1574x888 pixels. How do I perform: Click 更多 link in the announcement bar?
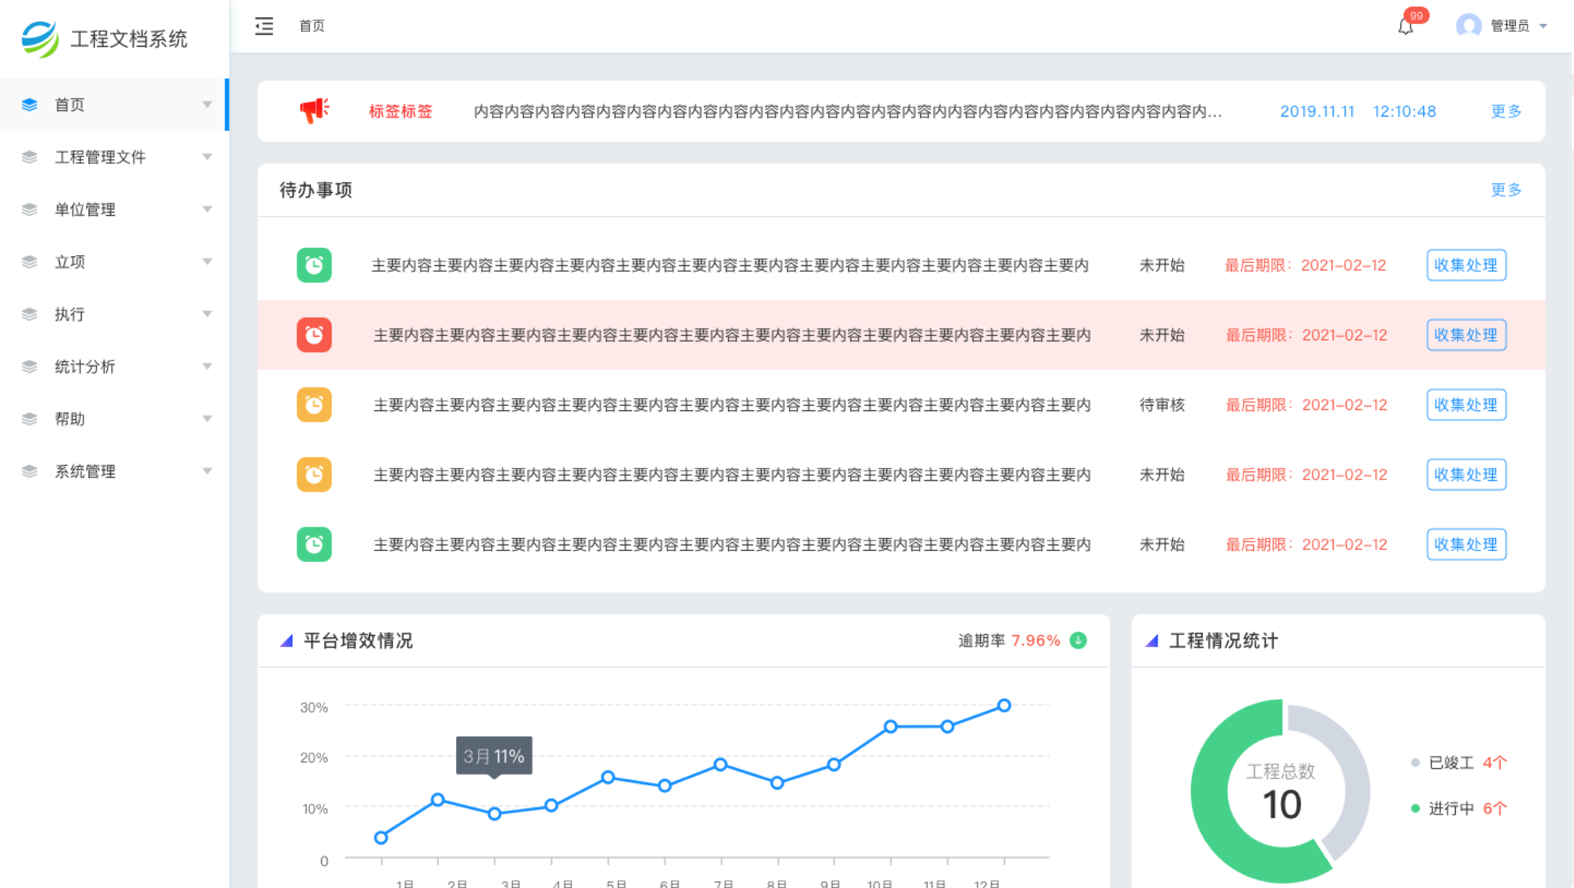pos(1506,111)
